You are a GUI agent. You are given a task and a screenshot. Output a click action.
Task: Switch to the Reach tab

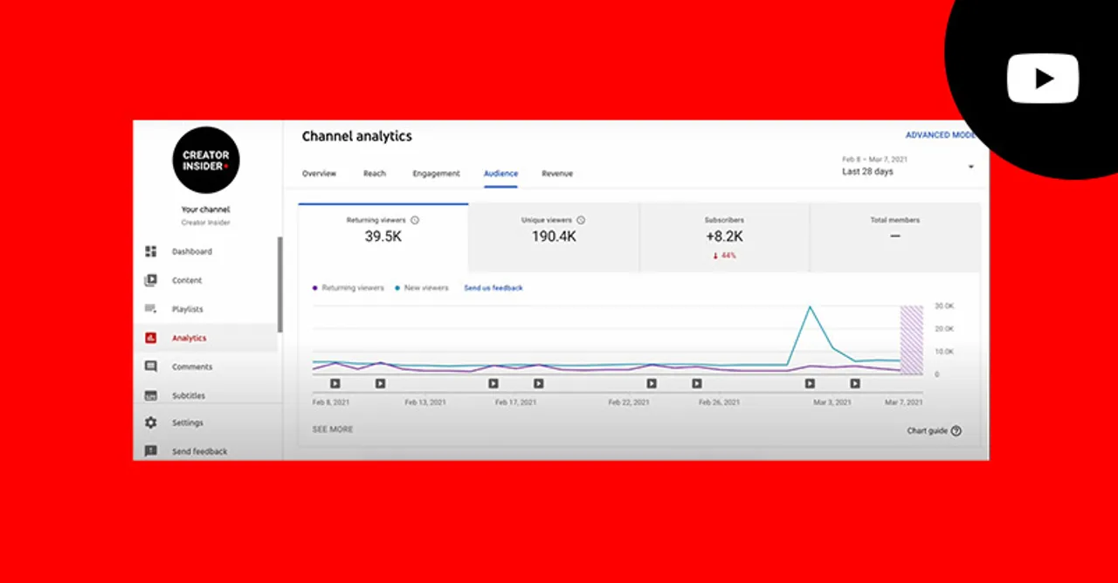point(375,174)
